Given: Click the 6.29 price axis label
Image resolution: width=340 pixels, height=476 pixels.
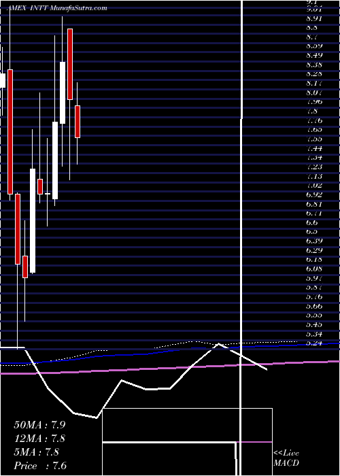Looking at the screenshot, I should [x=314, y=250].
